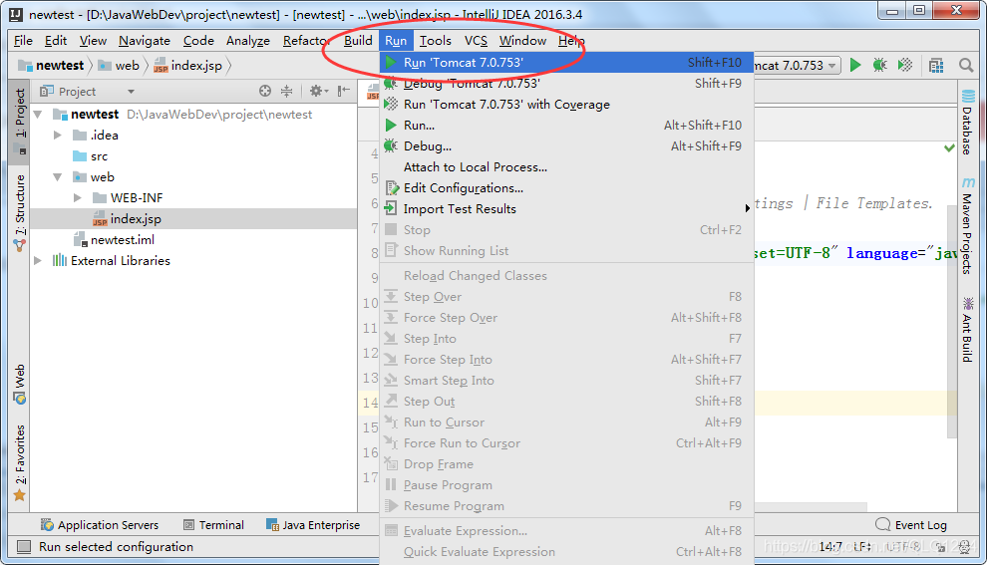Open the Web tool window
This screenshot has height=565, width=987.
(x=20, y=384)
